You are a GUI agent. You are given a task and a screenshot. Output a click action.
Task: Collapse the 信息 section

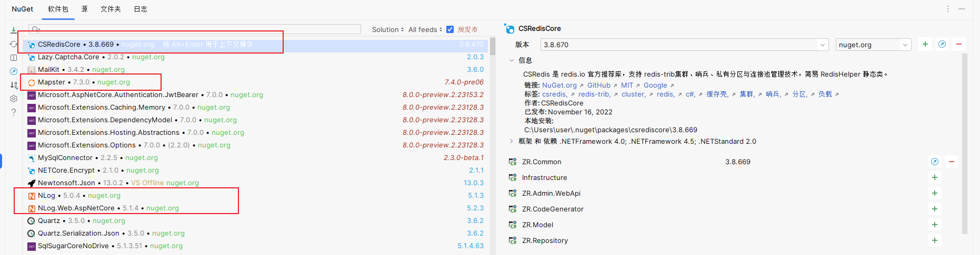[x=511, y=60]
